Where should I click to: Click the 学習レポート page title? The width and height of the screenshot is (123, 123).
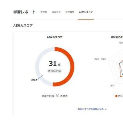coord(24,12)
